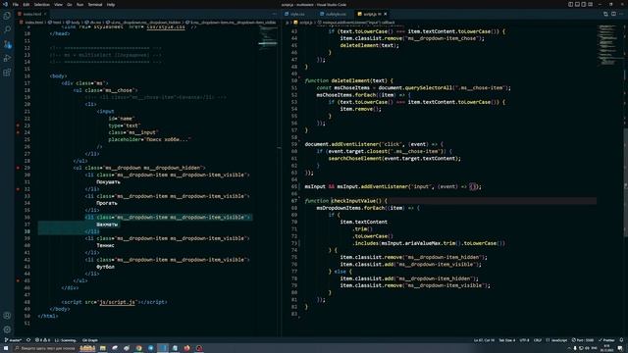Viewport: 628px width, 353px height.
Task: Open the errors and warnings count
Action: tap(42, 340)
